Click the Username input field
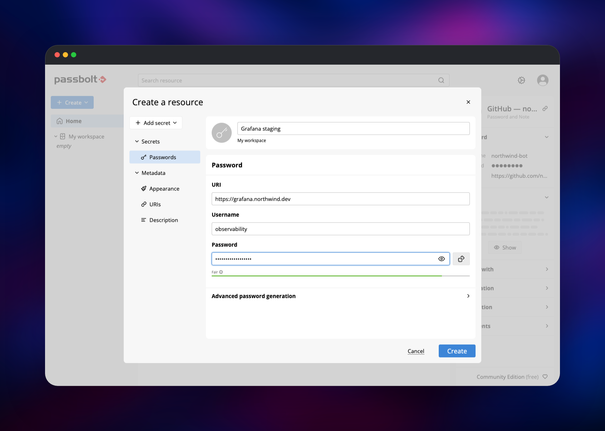The height and width of the screenshot is (431, 605). pyautogui.click(x=340, y=229)
